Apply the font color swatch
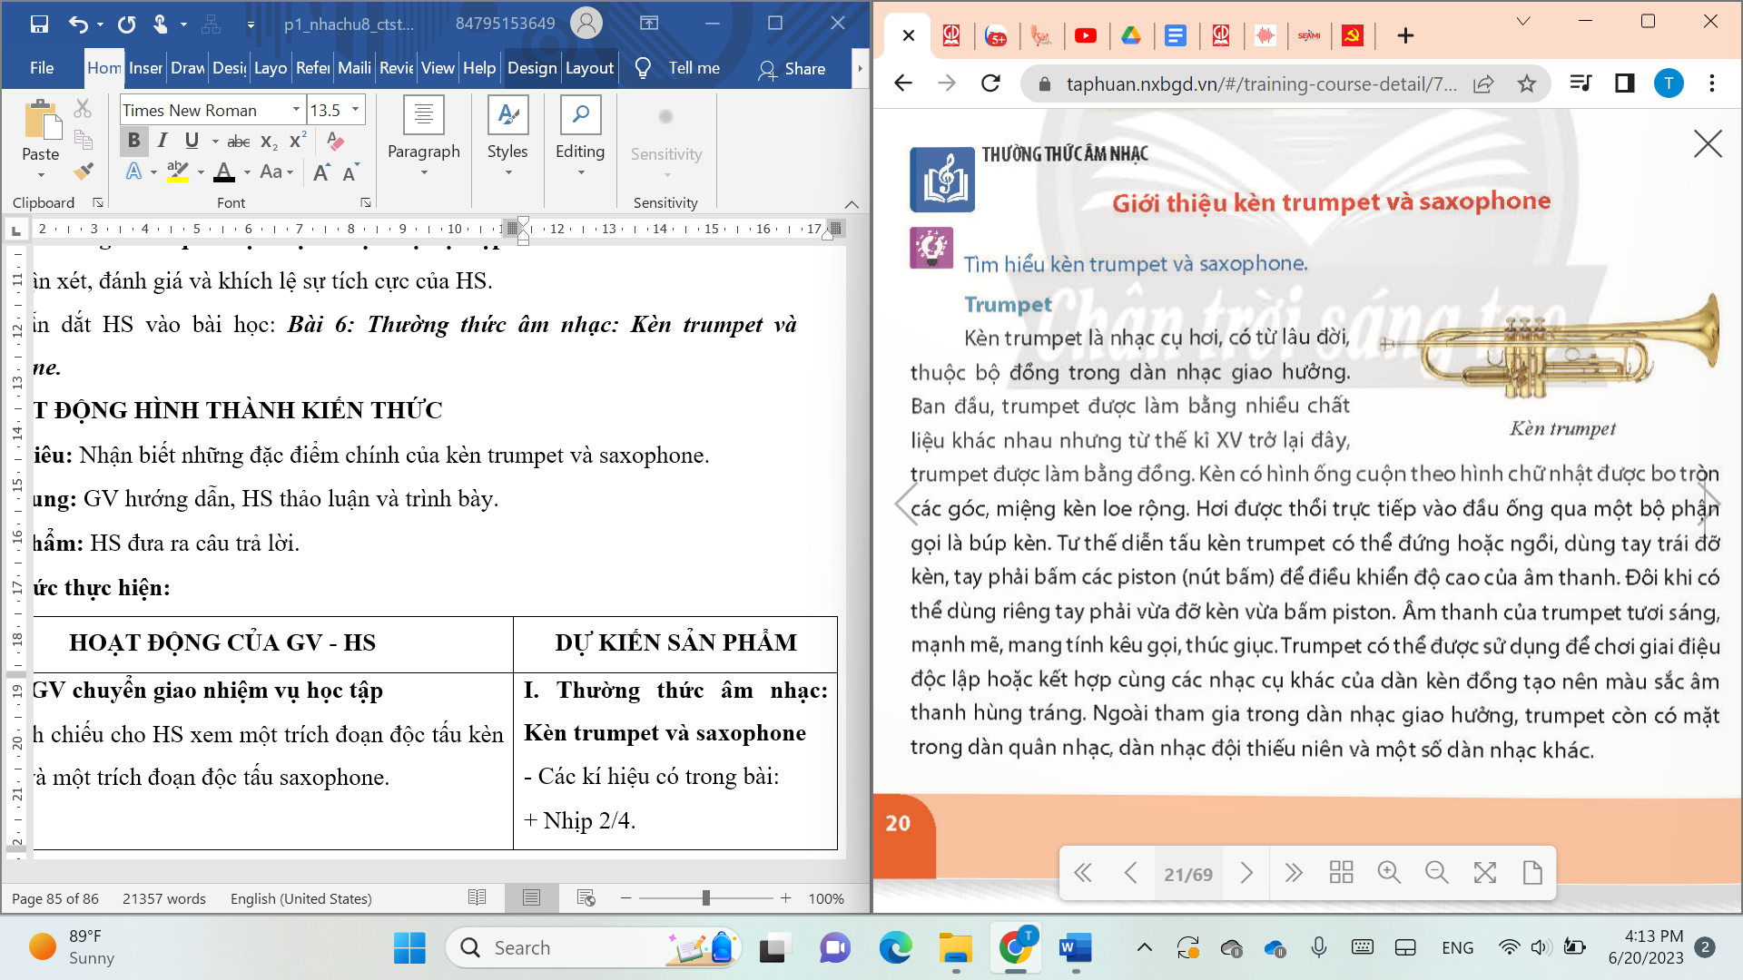The height and width of the screenshot is (980, 1743). pyautogui.click(x=224, y=171)
